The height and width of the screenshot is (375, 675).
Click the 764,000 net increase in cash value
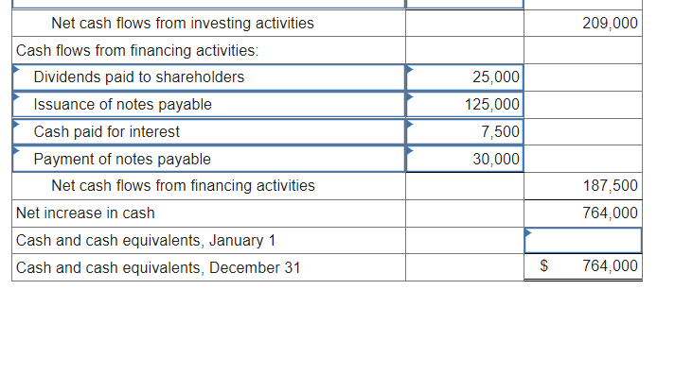point(610,213)
